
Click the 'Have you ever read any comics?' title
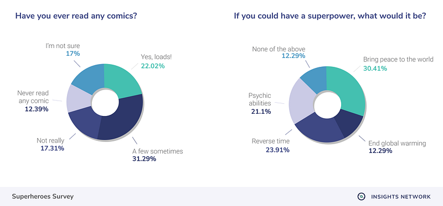76,16
